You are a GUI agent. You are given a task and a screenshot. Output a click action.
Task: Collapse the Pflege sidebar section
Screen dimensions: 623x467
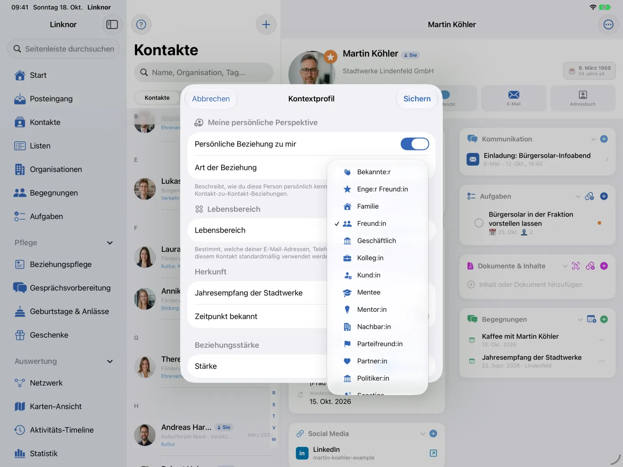[110, 243]
